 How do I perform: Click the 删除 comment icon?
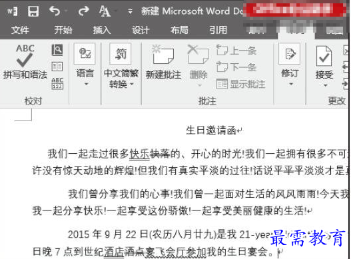click(x=198, y=55)
